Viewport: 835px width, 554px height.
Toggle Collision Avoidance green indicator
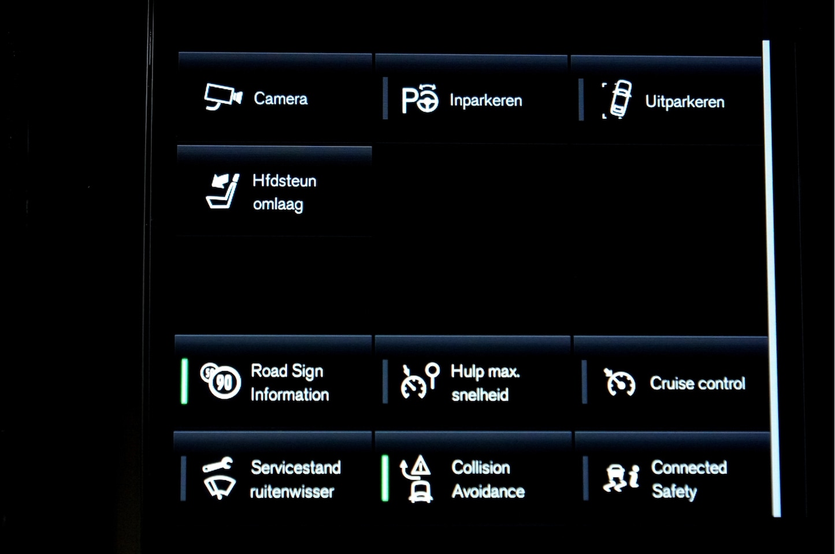tap(385, 478)
